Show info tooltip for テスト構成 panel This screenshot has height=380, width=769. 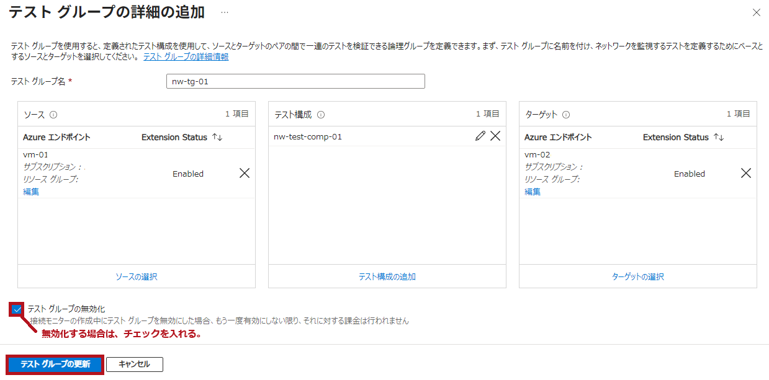pos(321,115)
